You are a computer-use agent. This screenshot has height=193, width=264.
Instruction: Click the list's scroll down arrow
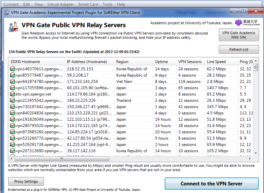(256, 153)
